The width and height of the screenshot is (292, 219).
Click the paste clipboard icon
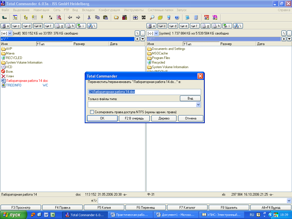(x=106, y=17)
